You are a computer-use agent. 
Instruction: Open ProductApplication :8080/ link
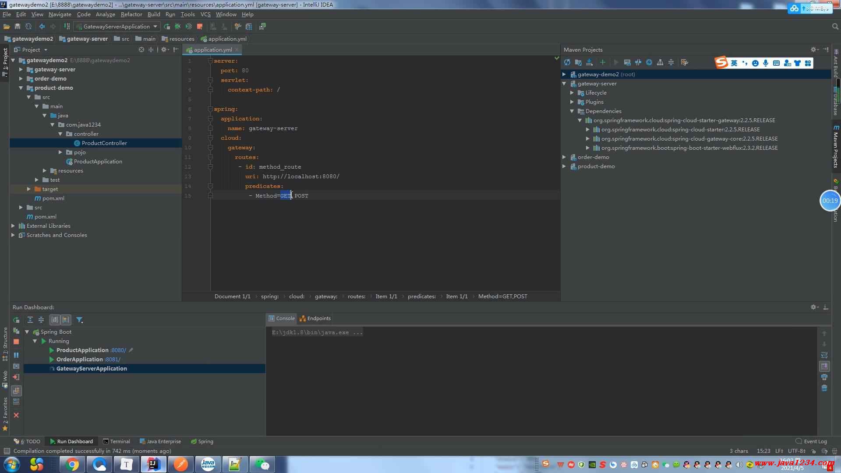click(x=118, y=350)
